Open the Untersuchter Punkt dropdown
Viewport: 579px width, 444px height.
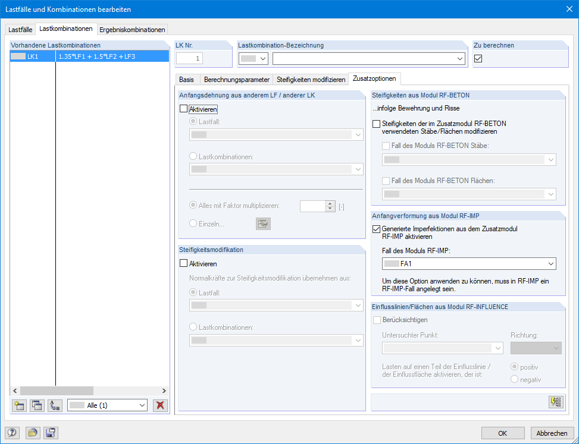coord(442,348)
